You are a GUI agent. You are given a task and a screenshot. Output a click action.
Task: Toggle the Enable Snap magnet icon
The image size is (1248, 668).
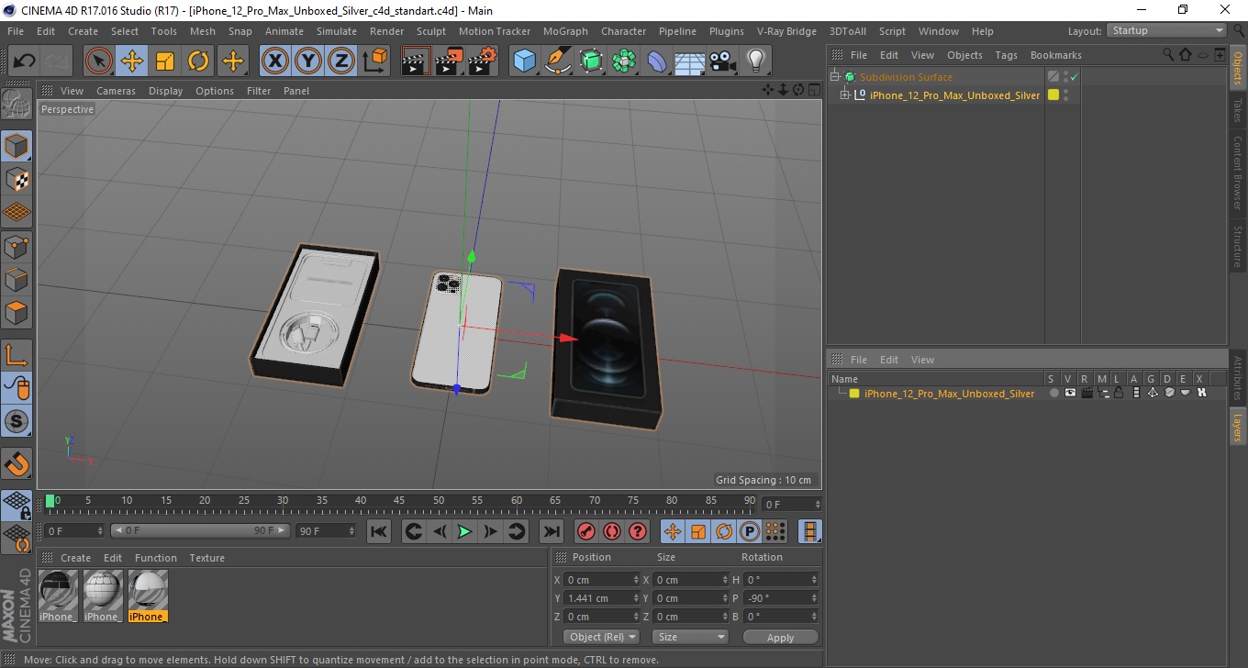pyautogui.click(x=17, y=463)
